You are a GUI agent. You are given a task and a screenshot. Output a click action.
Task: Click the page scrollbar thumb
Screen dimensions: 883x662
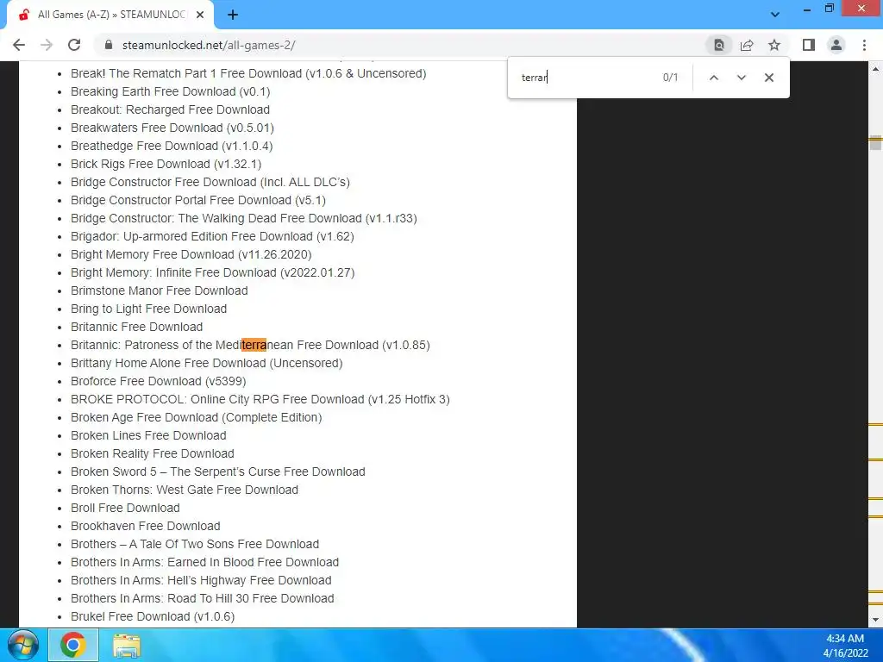[875, 142]
